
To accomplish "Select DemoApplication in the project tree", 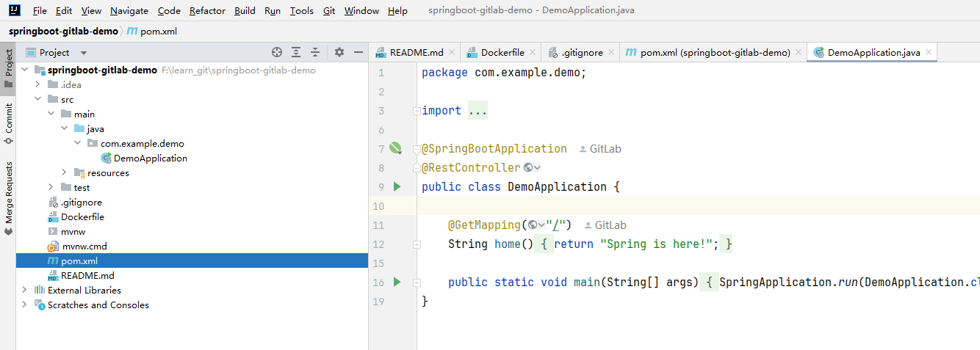I will [151, 158].
